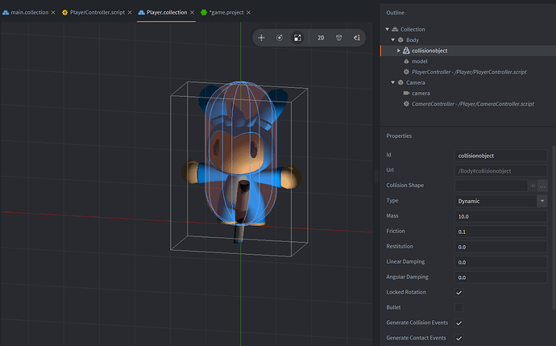This screenshot has width=556, height=346.
Task: Collapse the Camera game object
Action: pyautogui.click(x=393, y=82)
